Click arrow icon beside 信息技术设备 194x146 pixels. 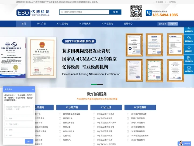[x=60, y=123]
